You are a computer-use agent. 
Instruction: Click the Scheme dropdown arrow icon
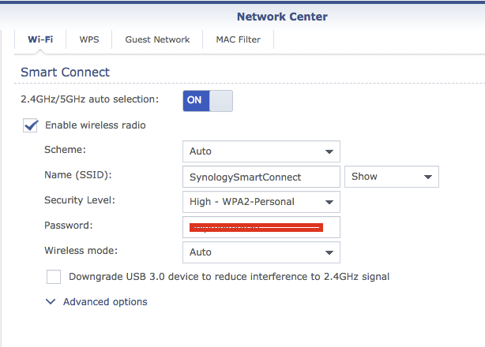[329, 151]
